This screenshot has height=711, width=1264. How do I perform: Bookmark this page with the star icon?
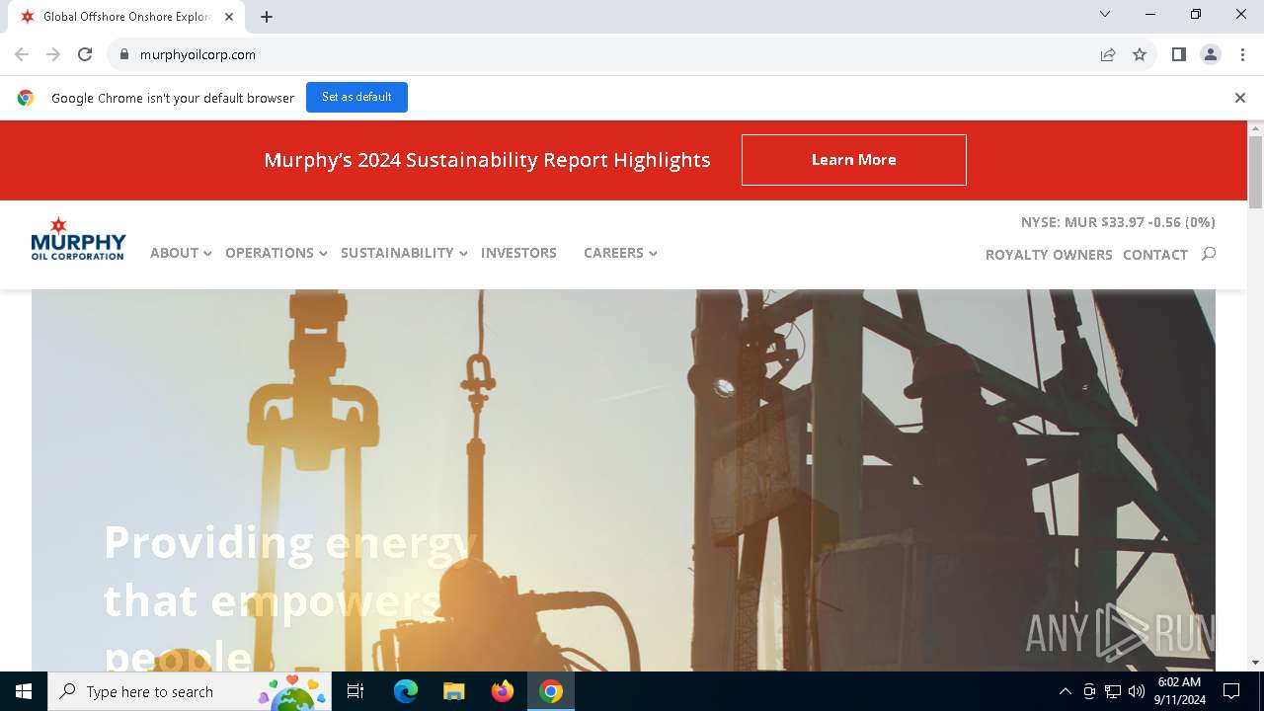click(1140, 54)
